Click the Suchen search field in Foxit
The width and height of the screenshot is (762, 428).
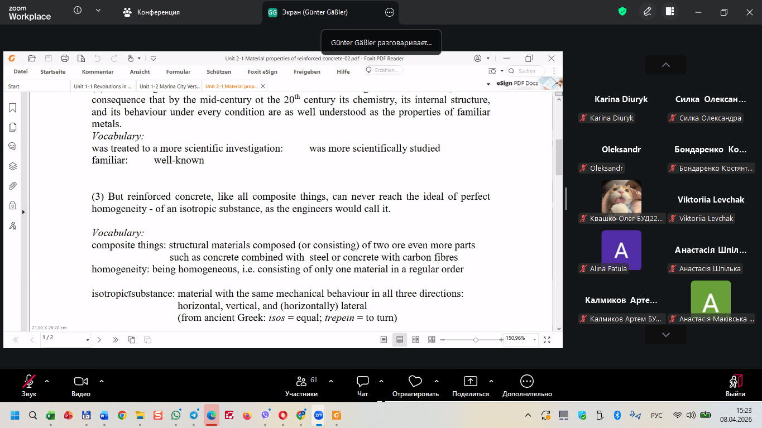tap(530, 71)
